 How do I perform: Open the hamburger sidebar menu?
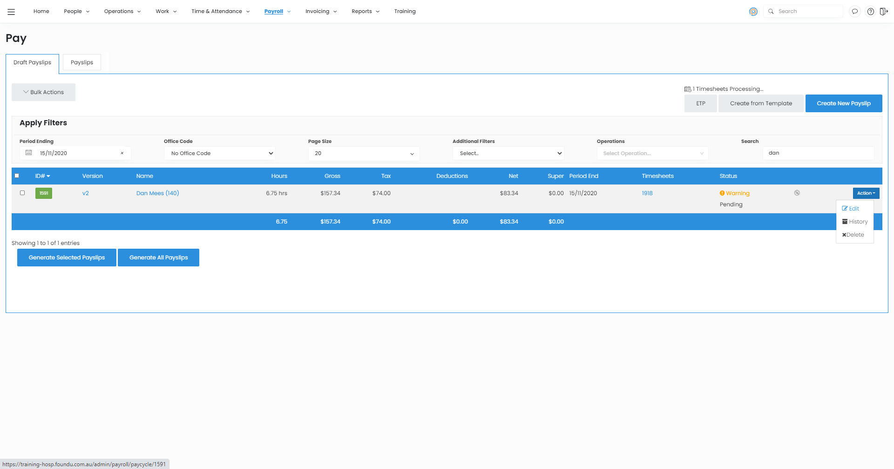coord(11,12)
